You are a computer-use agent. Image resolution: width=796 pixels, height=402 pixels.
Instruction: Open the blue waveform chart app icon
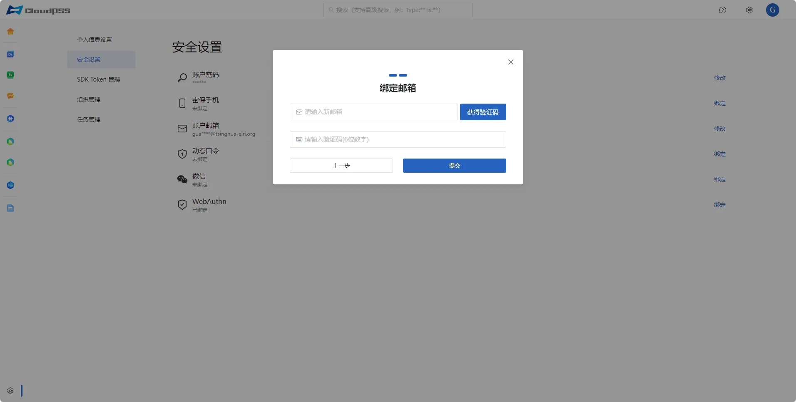(x=10, y=54)
